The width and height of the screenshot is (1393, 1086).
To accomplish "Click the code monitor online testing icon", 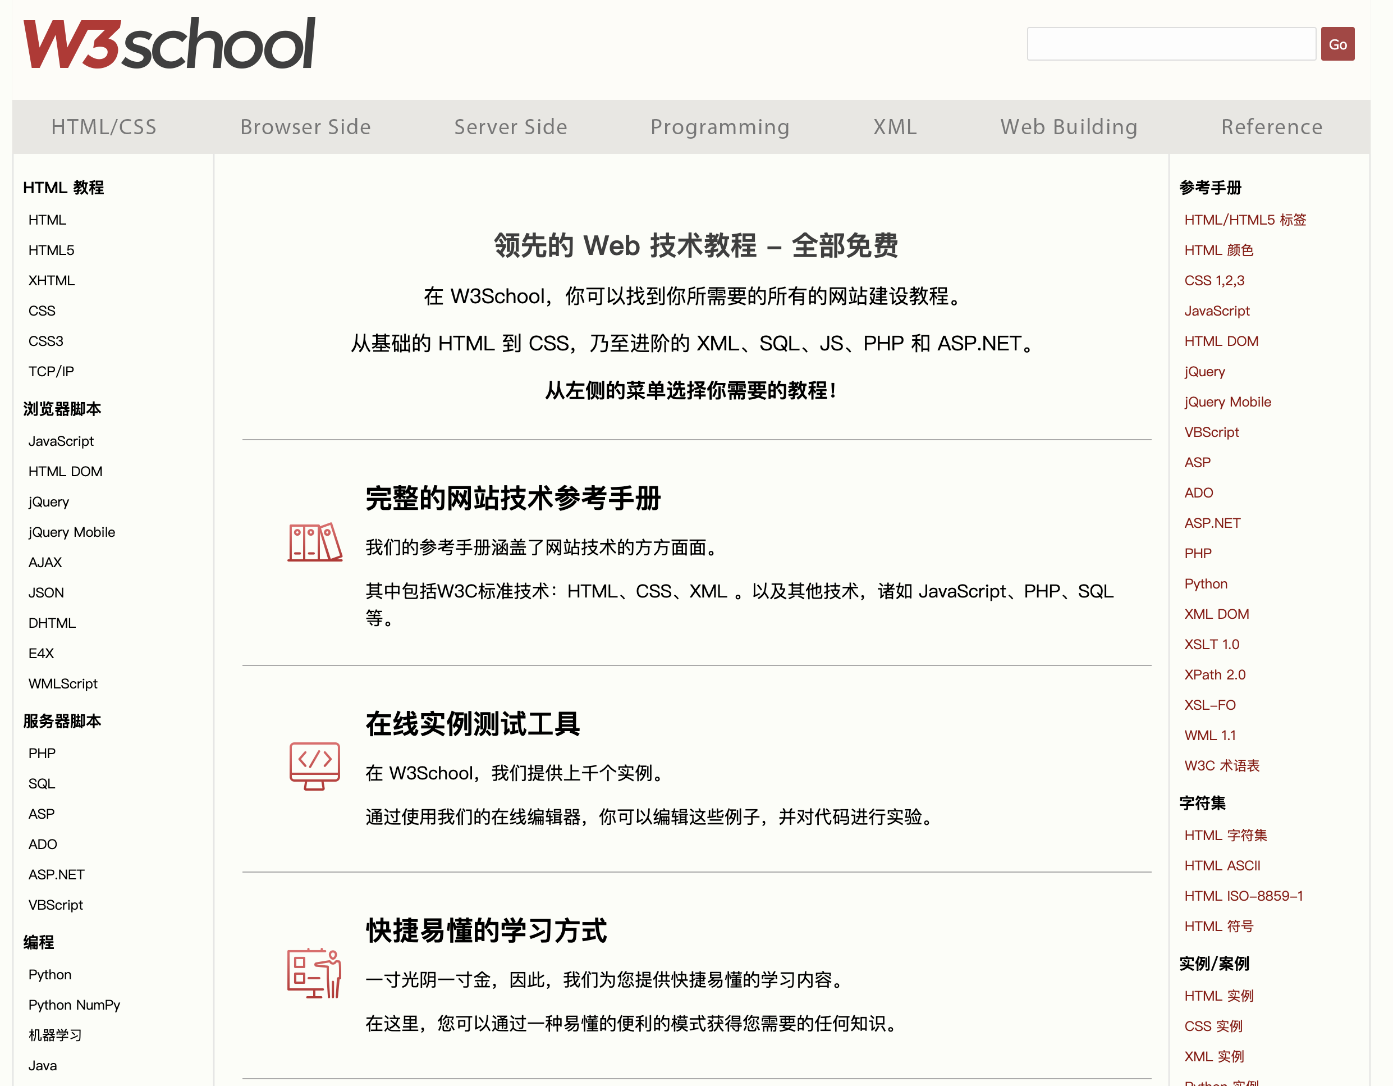I will coord(314,766).
